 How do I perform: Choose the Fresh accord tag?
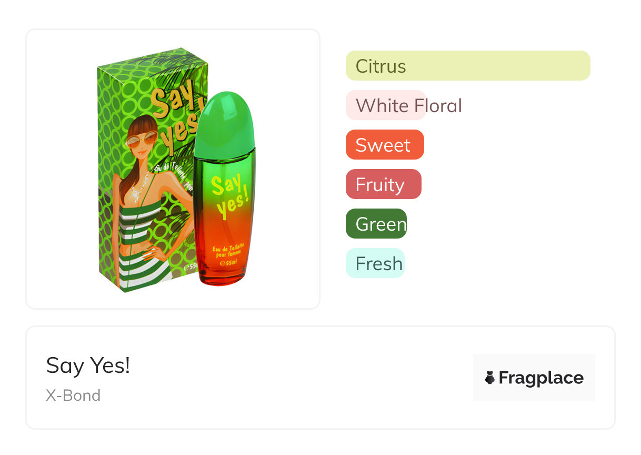pos(375,263)
